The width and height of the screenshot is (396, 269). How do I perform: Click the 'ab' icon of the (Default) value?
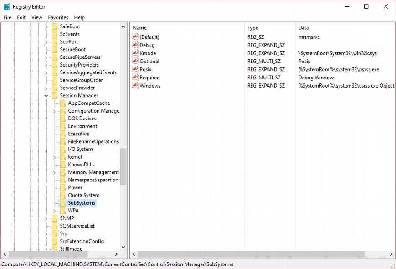135,37
